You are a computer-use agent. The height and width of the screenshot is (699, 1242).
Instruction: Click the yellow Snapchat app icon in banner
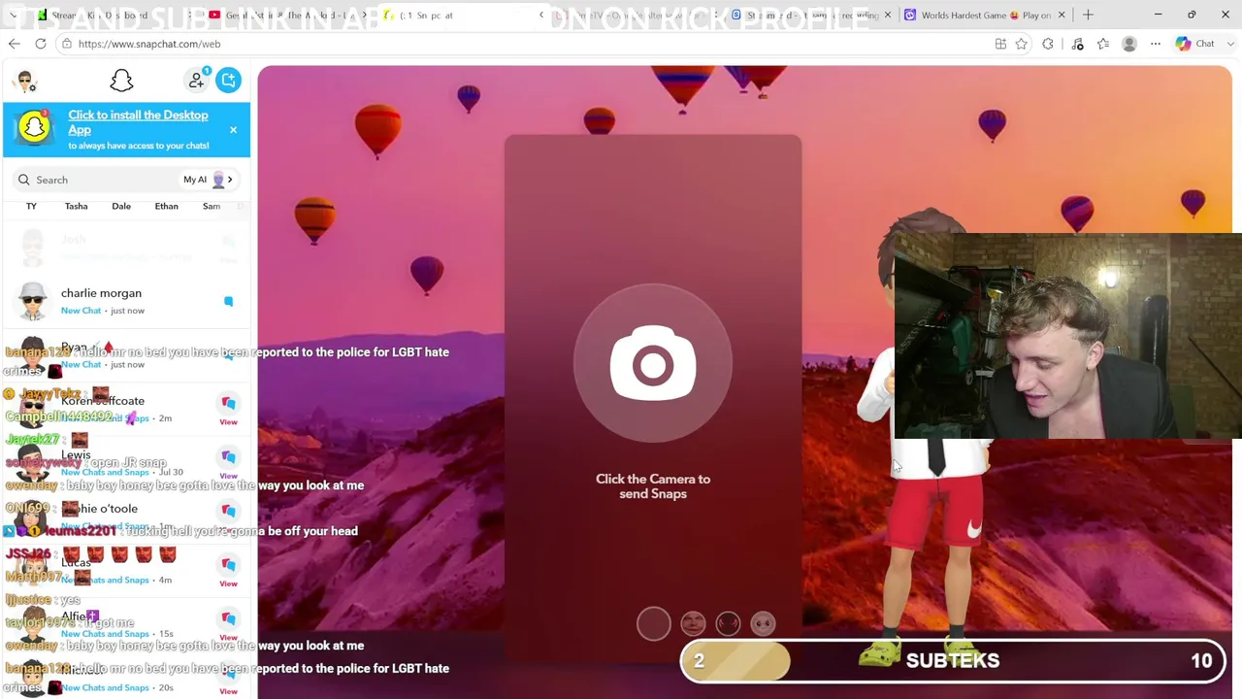(35, 127)
